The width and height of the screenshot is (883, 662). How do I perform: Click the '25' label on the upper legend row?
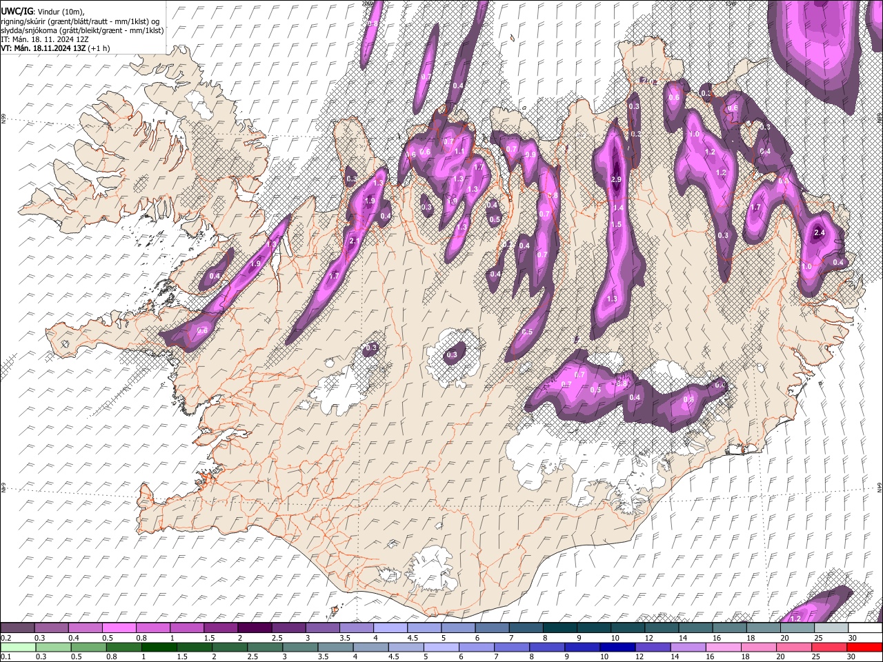817,638
